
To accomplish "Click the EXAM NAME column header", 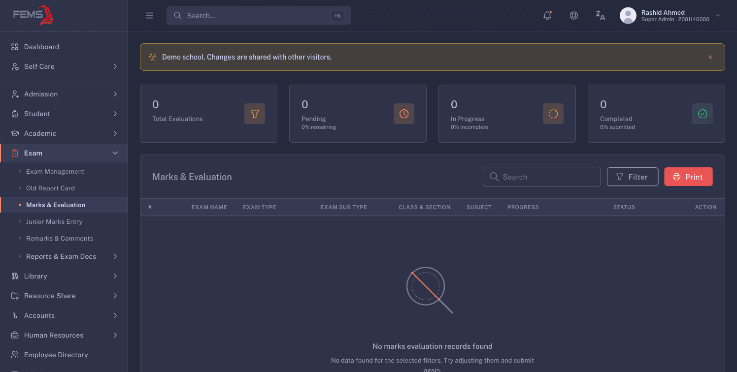I will click(209, 207).
